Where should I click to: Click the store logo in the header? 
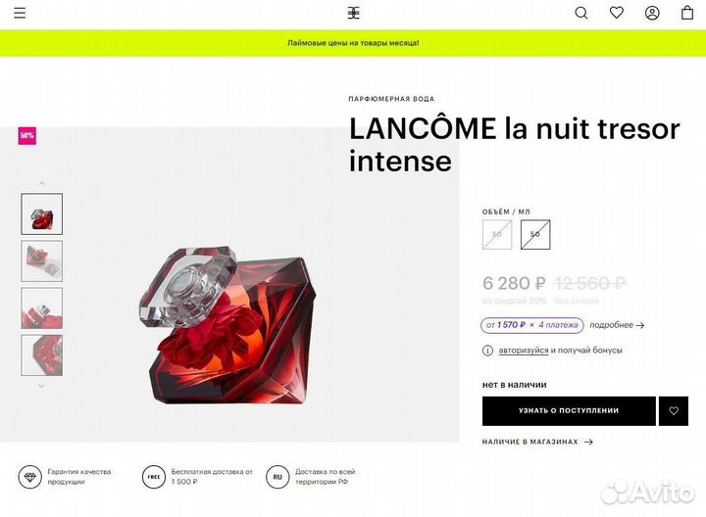pyautogui.click(x=353, y=13)
